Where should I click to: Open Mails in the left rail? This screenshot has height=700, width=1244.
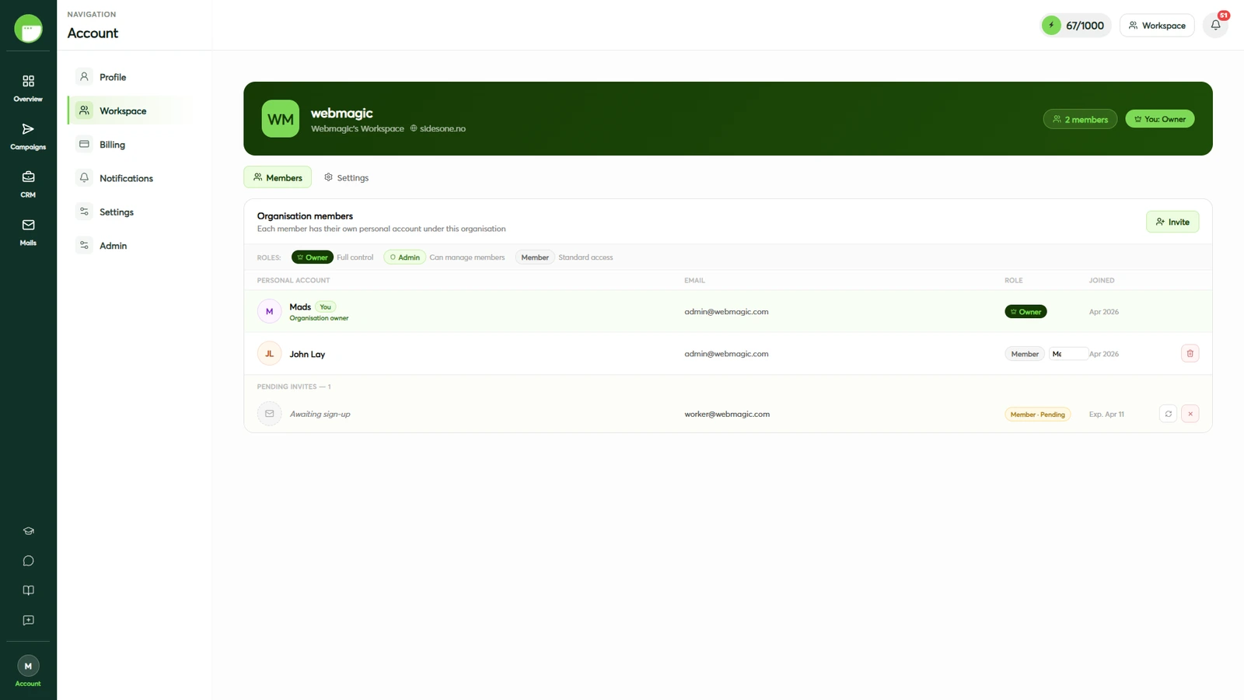pyautogui.click(x=28, y=233)
